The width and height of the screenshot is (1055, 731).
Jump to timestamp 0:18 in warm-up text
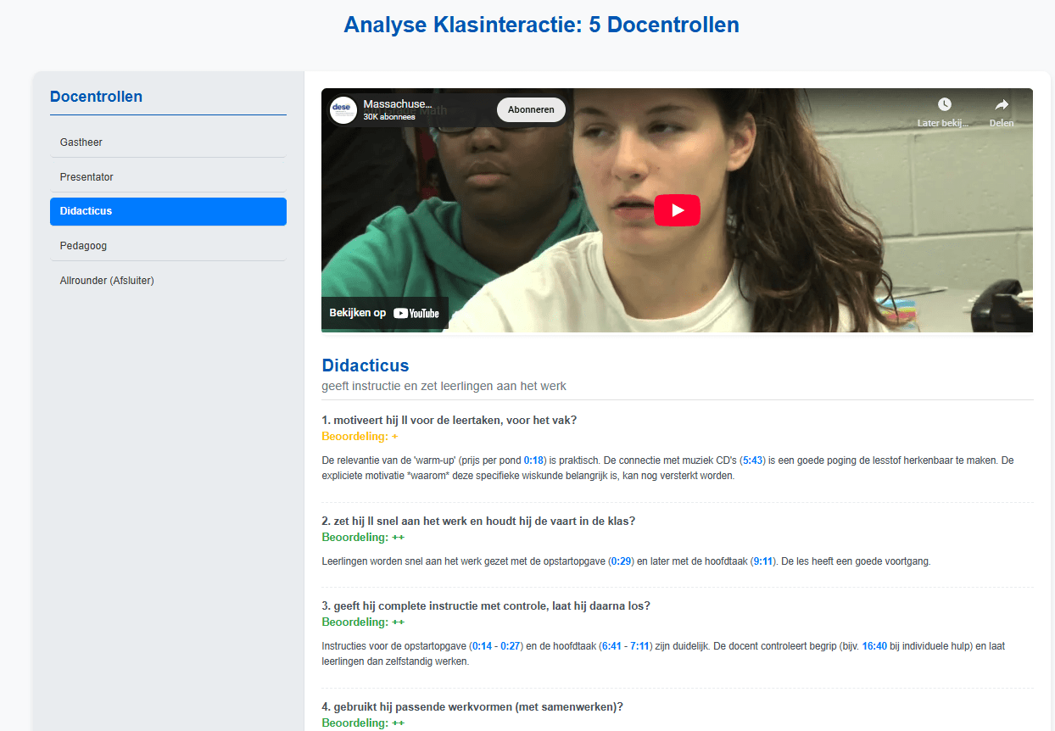coord(533,460)
